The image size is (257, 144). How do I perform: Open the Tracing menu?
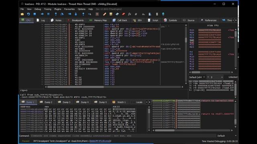47,9
